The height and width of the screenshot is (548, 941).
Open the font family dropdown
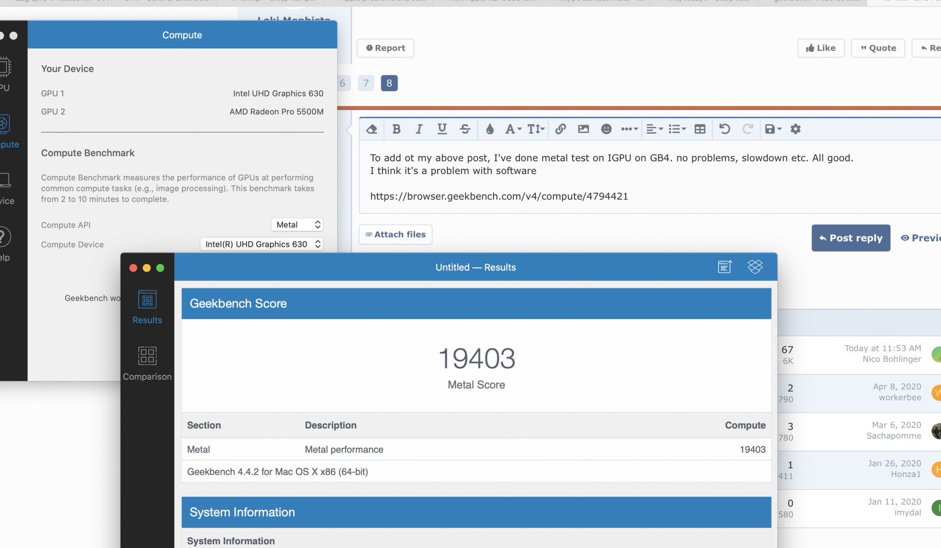coord(513,129)
